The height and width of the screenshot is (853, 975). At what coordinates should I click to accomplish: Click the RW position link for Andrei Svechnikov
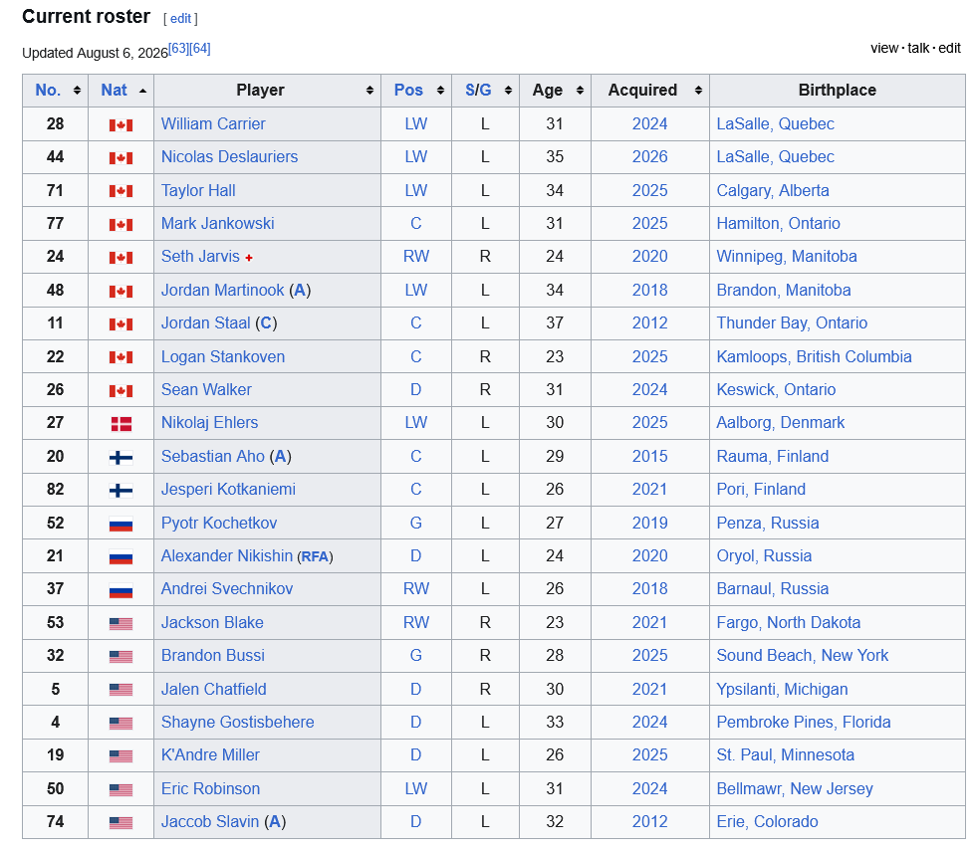coord(416,589)
